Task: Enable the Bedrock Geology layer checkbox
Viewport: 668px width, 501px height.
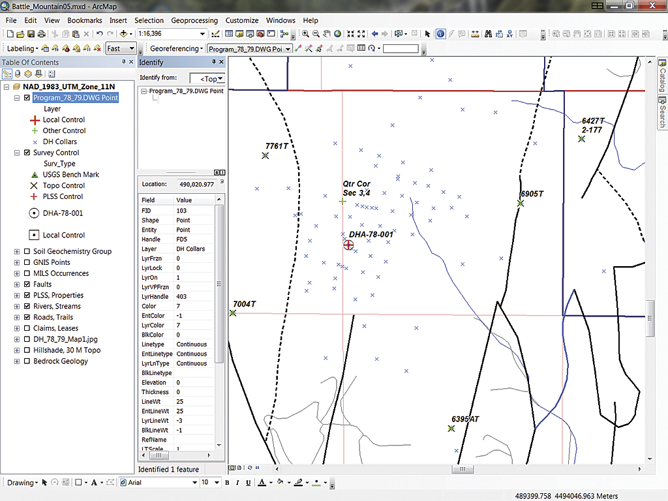Action: coord(27,361)
